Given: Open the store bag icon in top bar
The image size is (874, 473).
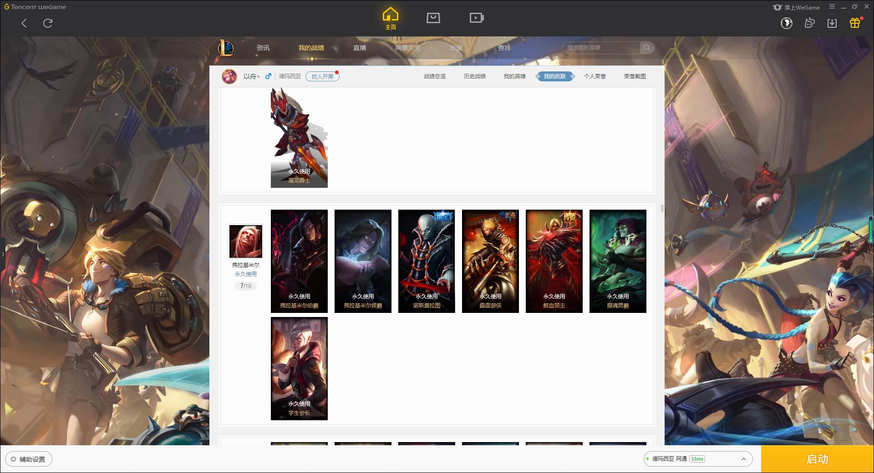Looking at the screenshot, I should [x=433, y=18].
